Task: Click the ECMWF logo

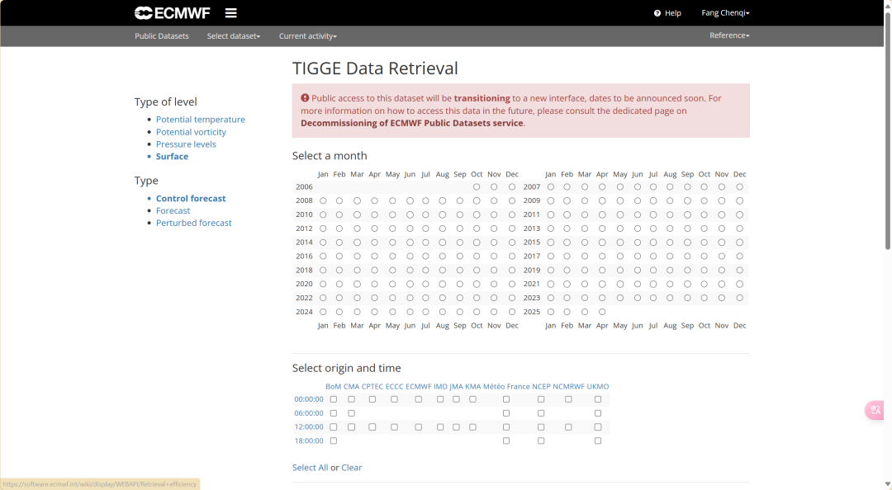Action: coord(173,12)
